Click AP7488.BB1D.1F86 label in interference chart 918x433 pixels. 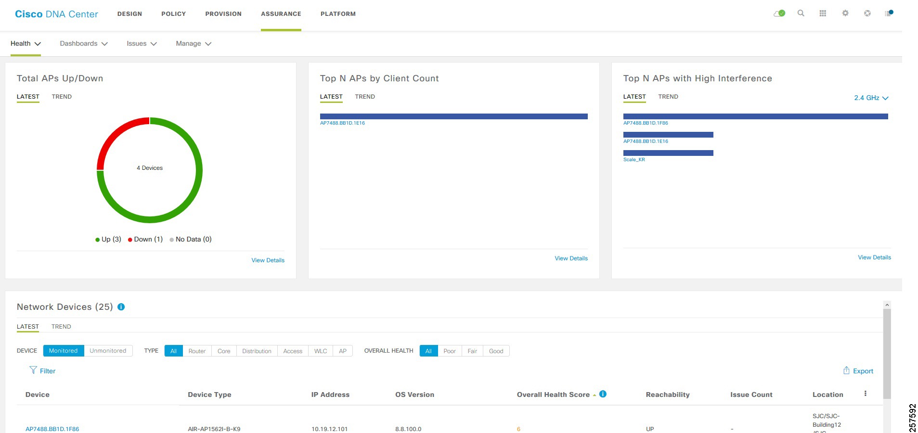(x=646, y=123)
